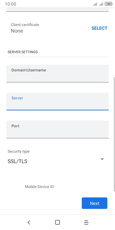Focus the Port input field
Image resolution: width=115 pixels, height=230 pixels.
point(57,130)
